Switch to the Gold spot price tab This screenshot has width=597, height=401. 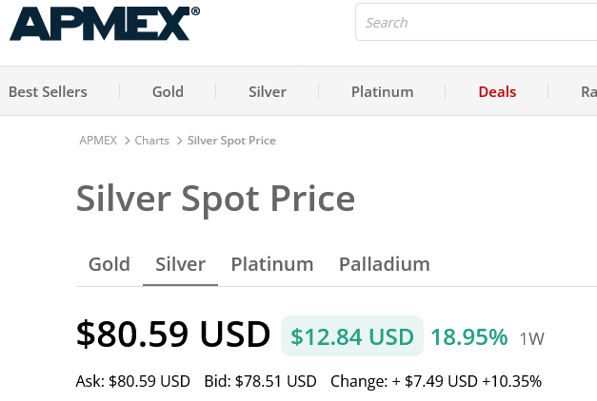pyautogui.click(x=109, y=264)
